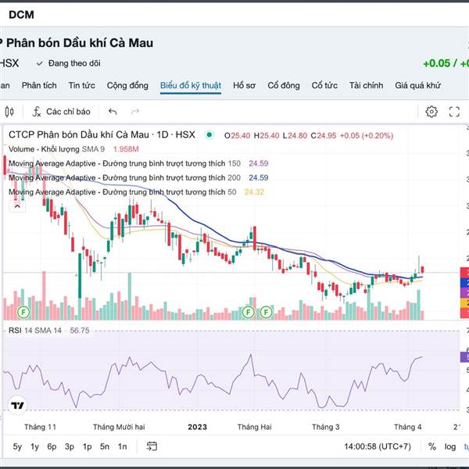Set chart range to 3p
This screenshot has width=469, height=469.
70,446
